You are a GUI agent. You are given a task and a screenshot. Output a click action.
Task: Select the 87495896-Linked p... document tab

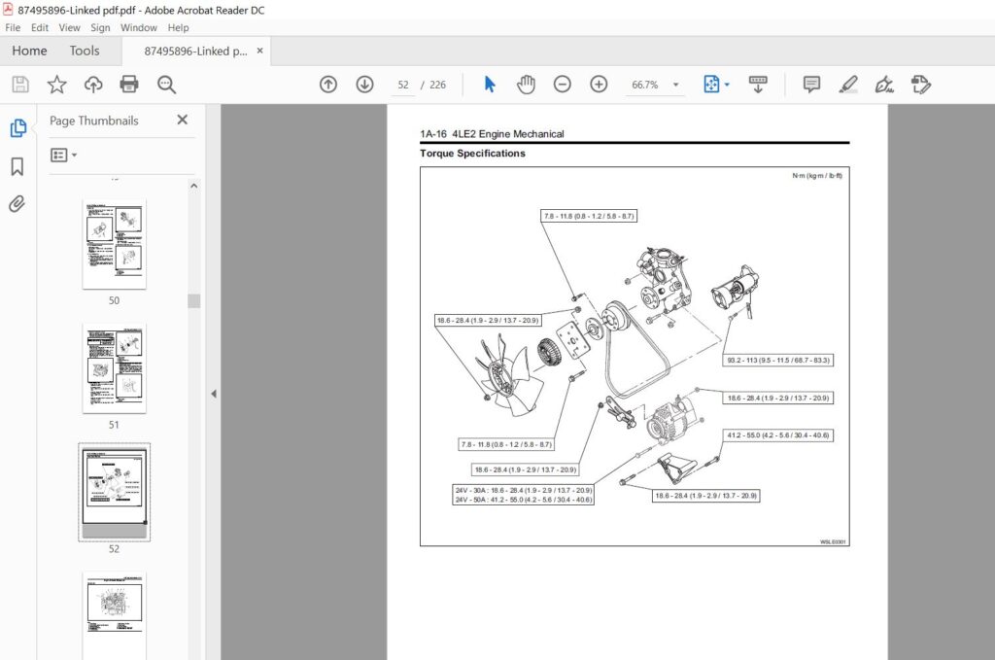pyautogui.click(x=195, y=51)
